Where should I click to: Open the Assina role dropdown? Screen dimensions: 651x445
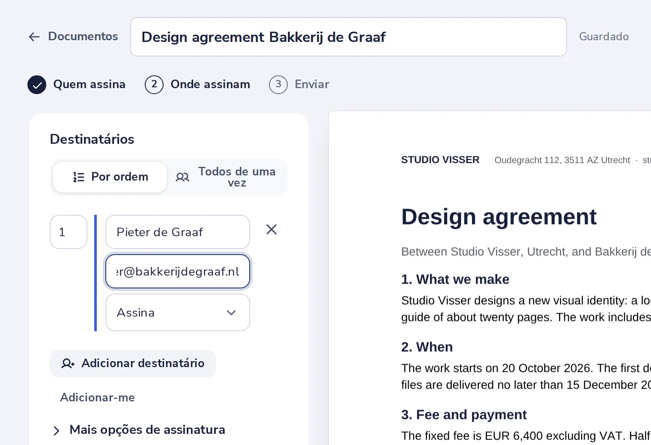pos(178,312)
